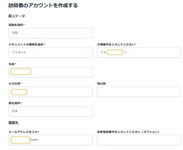This screenshot has width=183, height=150.
Task: Click the 文書番号を入力してください label
Action: coord(117,44)
